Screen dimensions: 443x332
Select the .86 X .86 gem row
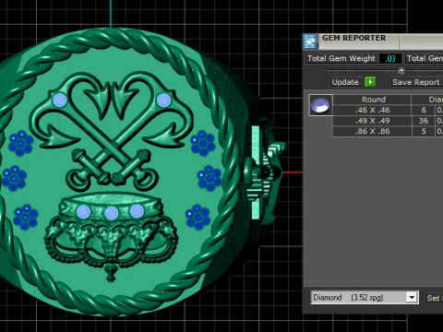pyautogui.click(x=388, y=131)
